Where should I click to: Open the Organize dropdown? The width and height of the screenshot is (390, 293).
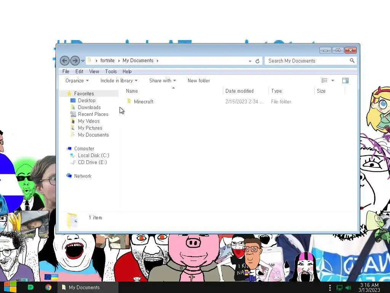pos(77,81)
